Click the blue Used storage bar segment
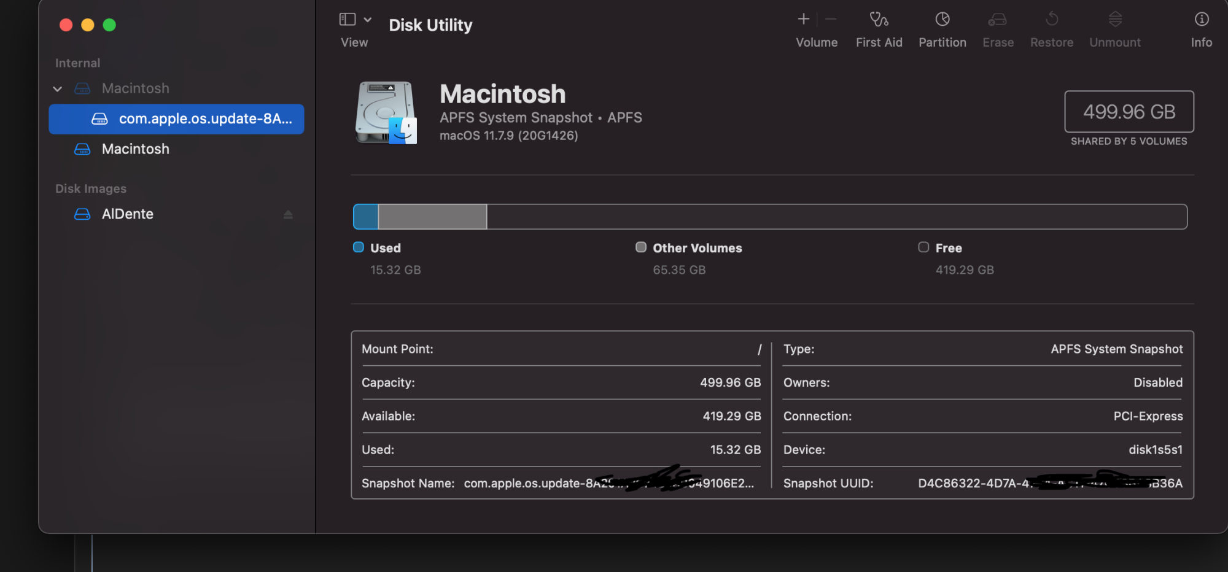The height and width of the screenshot is (572, 1228). pyautogui.click(x=366, y=217)
